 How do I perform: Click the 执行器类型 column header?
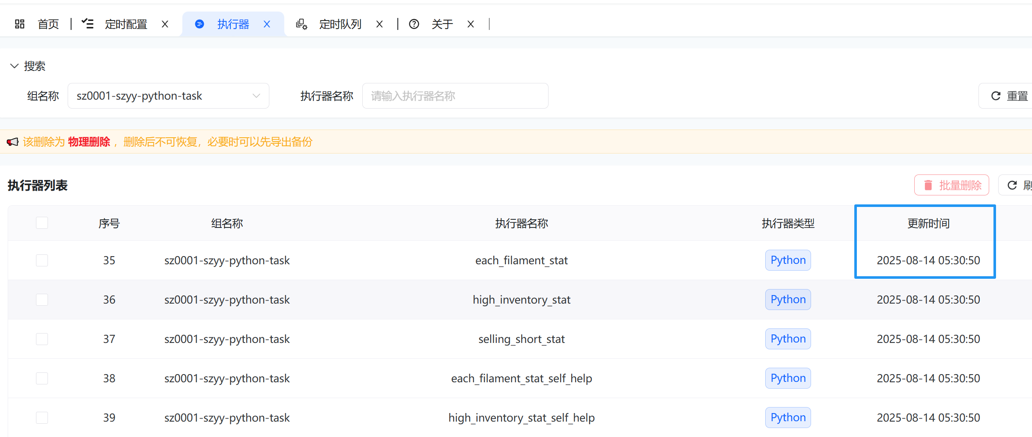788,223
